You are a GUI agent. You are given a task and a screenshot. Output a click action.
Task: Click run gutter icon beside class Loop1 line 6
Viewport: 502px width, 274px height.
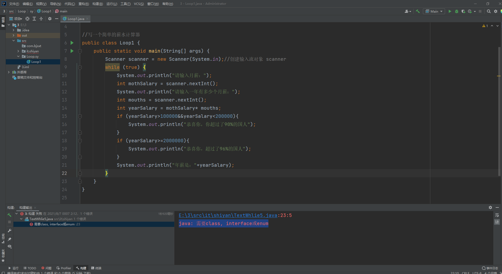pyautogui.click(x=72, y=43)
